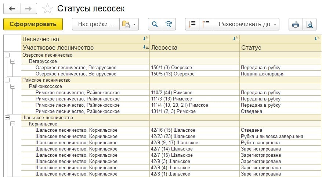Screen dimensions: 322x177
Task: Click the magnifier search icon
Action: click(155, 24)
